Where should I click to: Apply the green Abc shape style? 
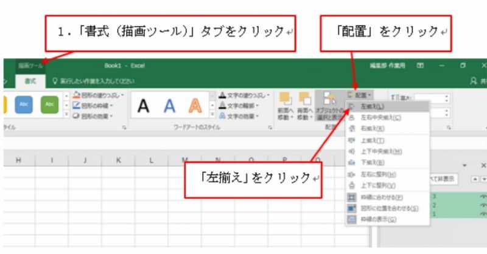point(49,105)
